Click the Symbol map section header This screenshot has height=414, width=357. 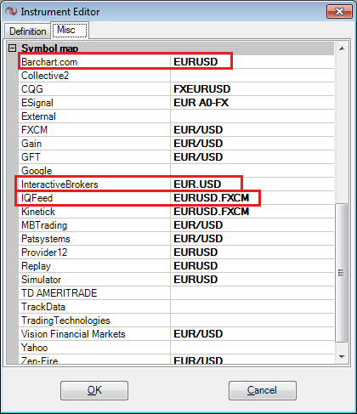tap(50, 48)
